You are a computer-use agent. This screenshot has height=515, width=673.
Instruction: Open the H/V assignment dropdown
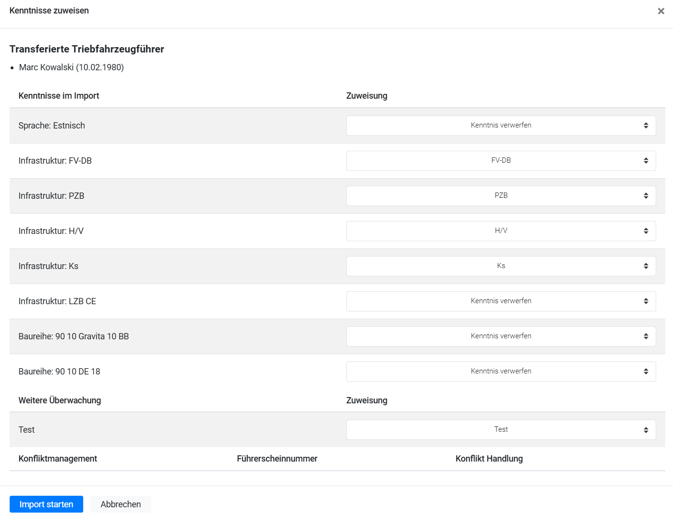click(x=501, y=231)
